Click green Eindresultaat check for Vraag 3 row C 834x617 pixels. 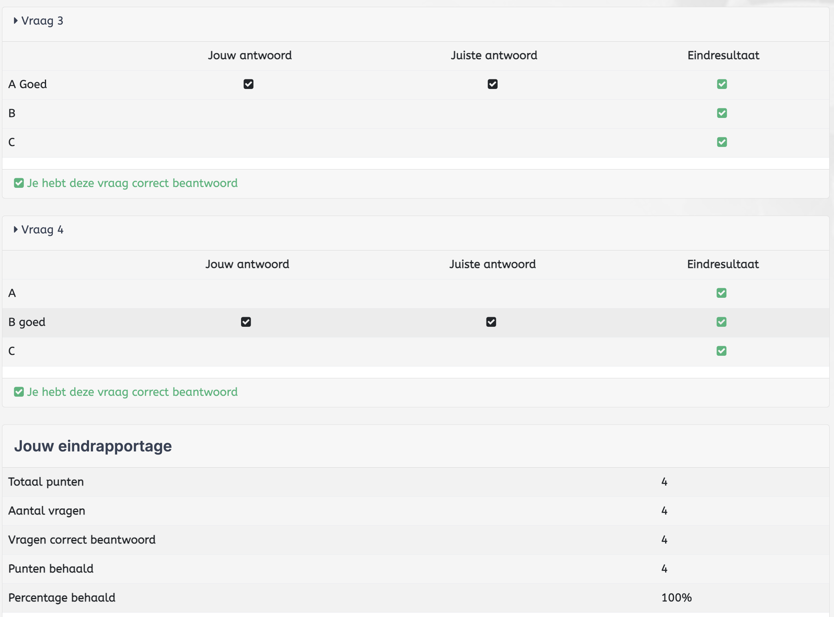click(722, 142)
